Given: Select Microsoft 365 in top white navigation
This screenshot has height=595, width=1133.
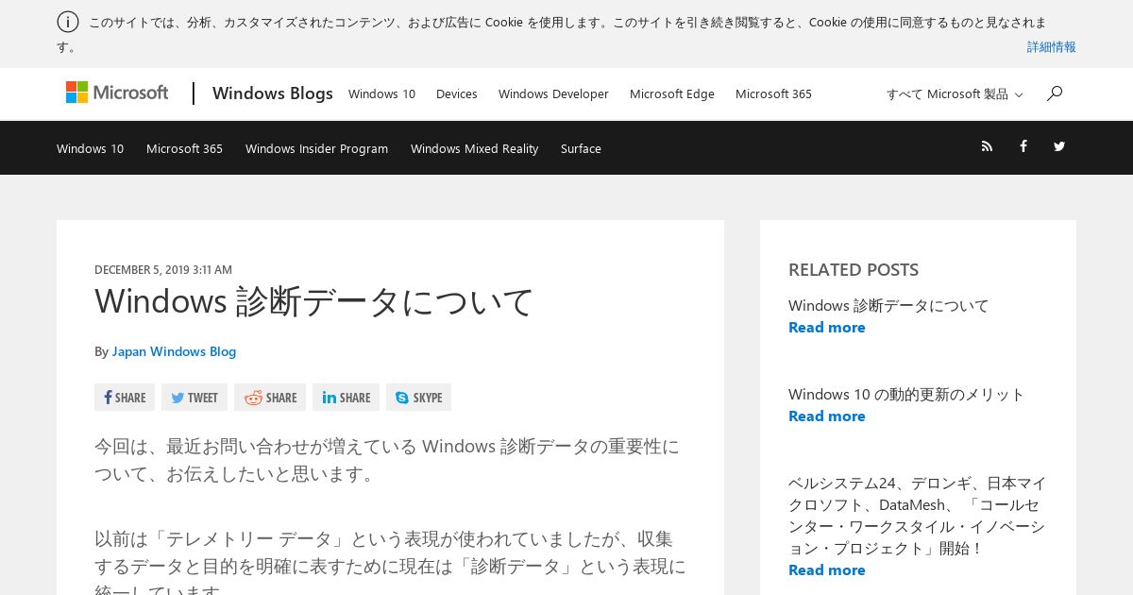Looking at the screenshot, I should [773, 94].
